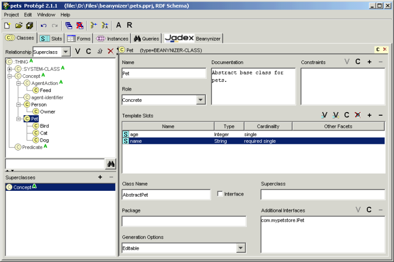The image size is (394, 262).
Task: Collapse the Person tree node
Action: pos(18,104)
